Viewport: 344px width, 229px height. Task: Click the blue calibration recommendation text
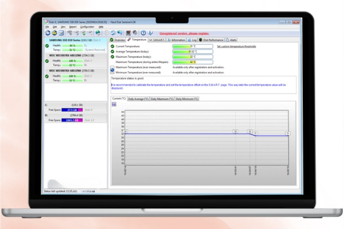click(x=198, y=86)
